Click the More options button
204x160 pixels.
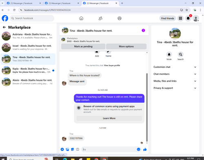click(126, 46)
